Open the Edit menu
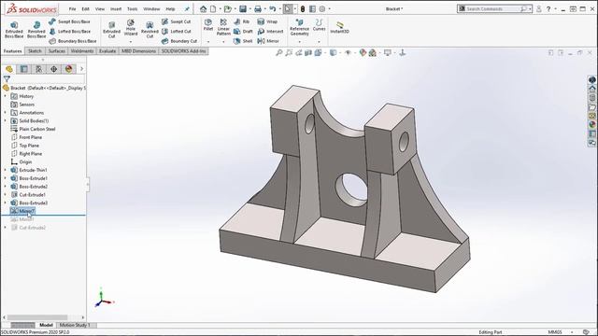 [x=85, y=8]
